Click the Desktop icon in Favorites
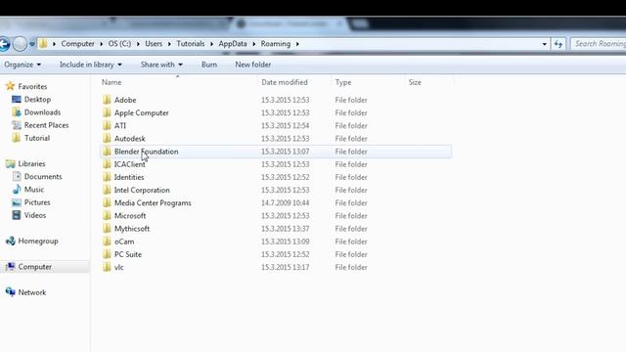Image resolution: width=626 pixels, height=352 pixels. (x=17, y=99)
